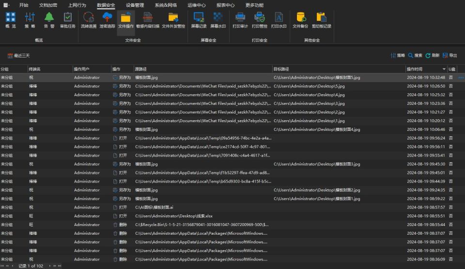
Task: Open 剪切板记录 clipboard records
Action: click(322, 20)
